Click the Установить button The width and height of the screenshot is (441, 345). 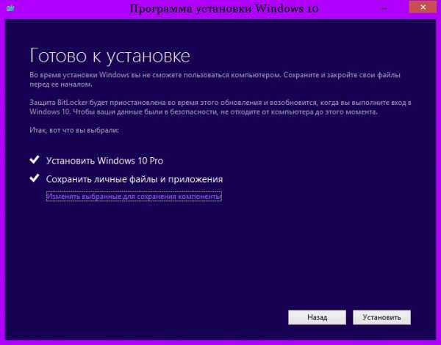click(381, 317)
